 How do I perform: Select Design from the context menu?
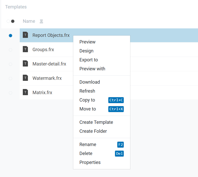pos(86,51)
